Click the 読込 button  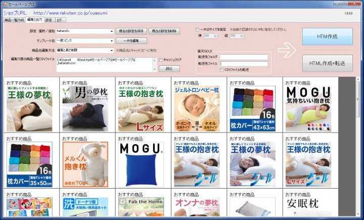coord(169,69)
